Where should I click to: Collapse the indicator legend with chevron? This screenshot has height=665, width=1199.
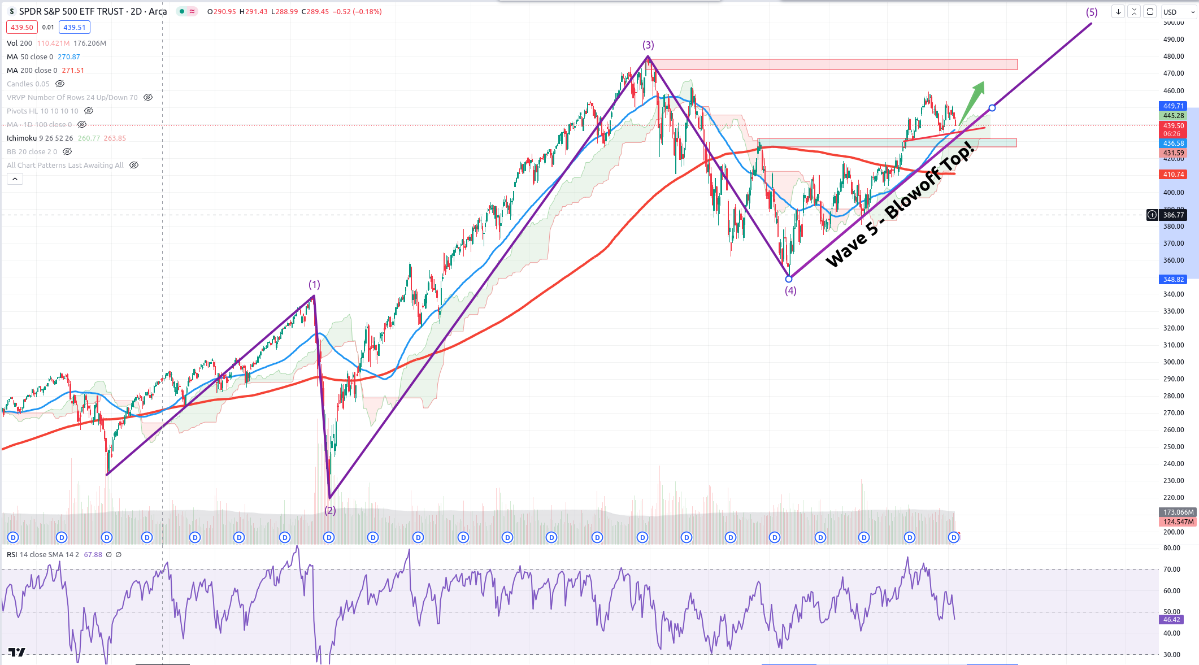[15, 179]
